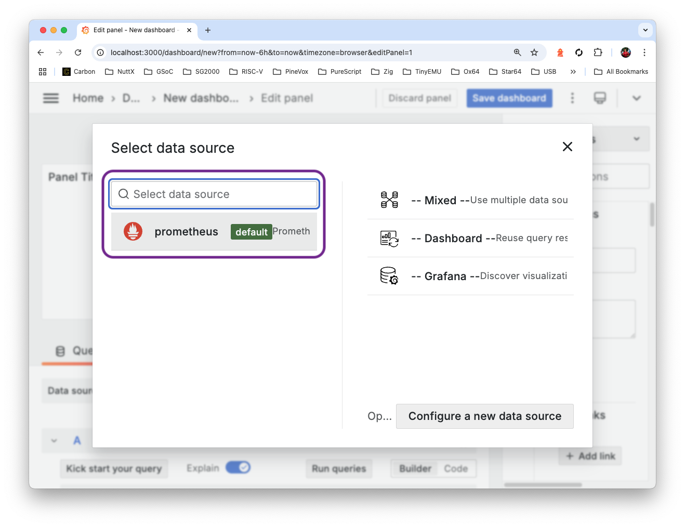Click the Edit panel breadcrumb
Image resolution: width=685 pixels, height=527 pixels.
click(x=287, y=98)
